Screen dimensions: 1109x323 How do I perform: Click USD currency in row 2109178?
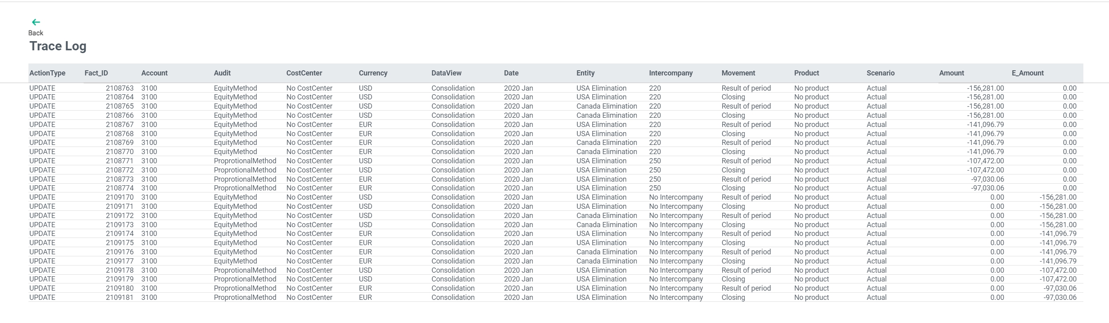click(x=366, y=270)
